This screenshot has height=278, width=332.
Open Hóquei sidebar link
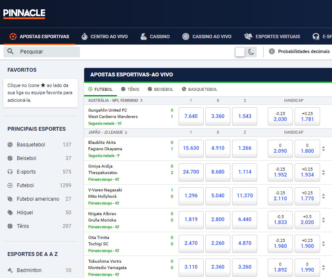pyautogui.click(x=39, y=213)
